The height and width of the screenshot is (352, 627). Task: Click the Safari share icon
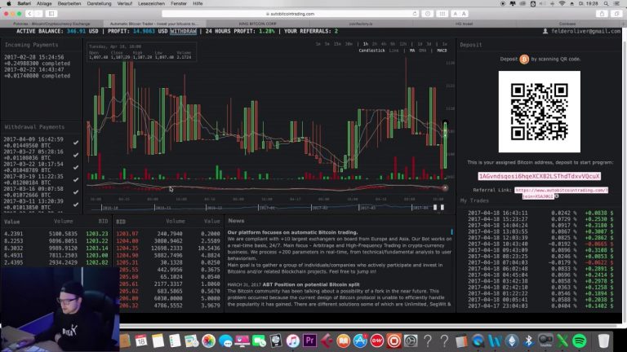603,14
